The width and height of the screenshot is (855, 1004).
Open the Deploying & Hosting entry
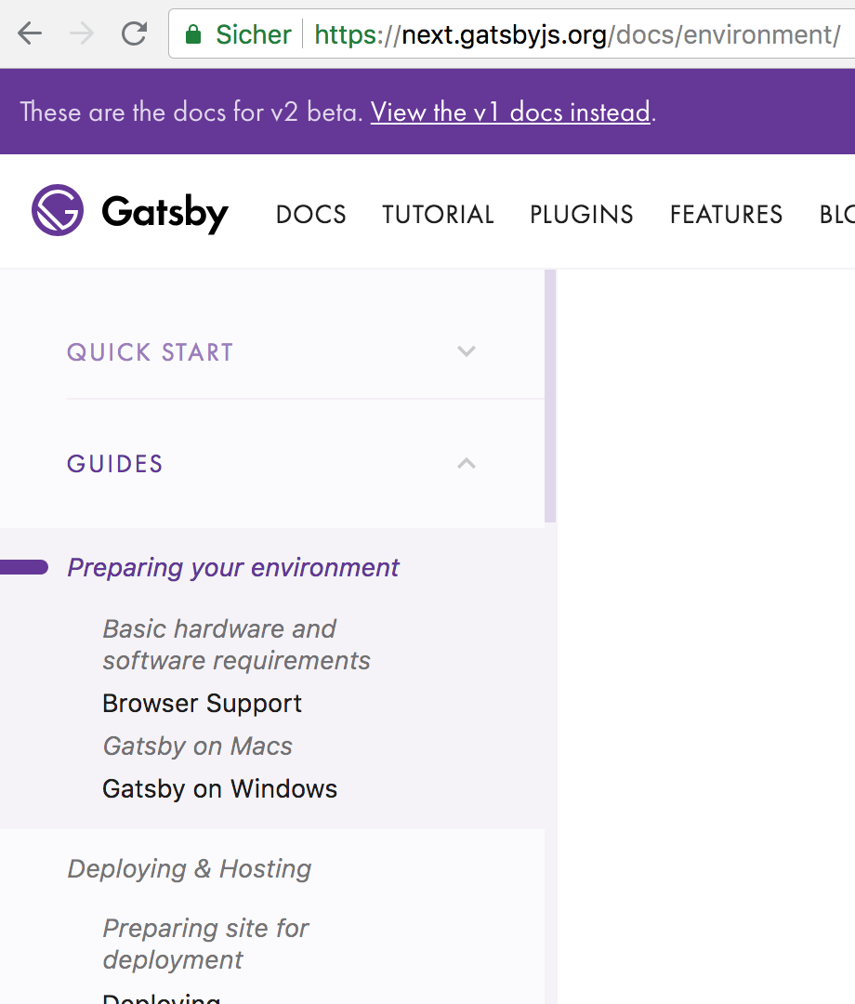[x=190, y=869]
